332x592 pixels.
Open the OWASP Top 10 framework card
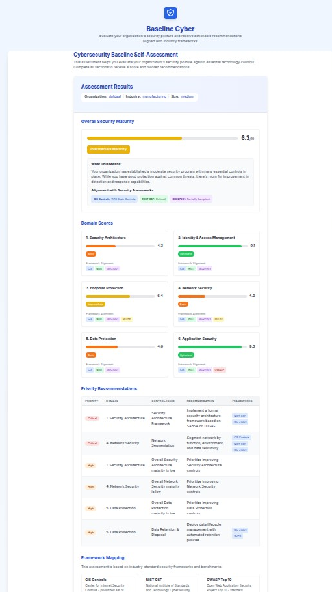pyautogui.click(x=231, y=583)
